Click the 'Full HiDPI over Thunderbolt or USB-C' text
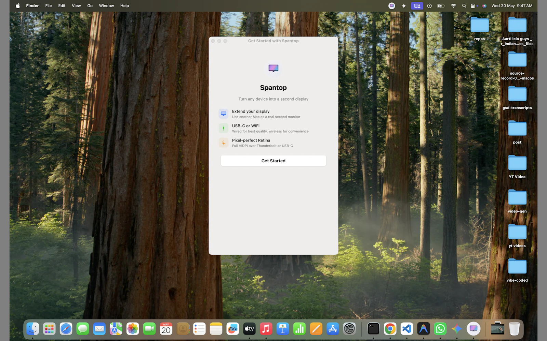 pos(262,146)
